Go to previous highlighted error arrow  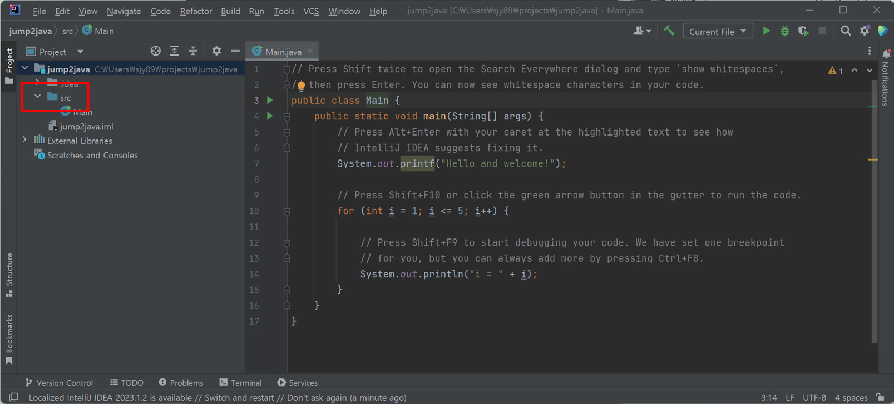(855, 71)
